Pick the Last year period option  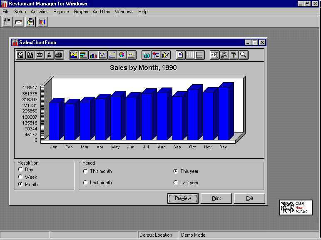[176, 182]
